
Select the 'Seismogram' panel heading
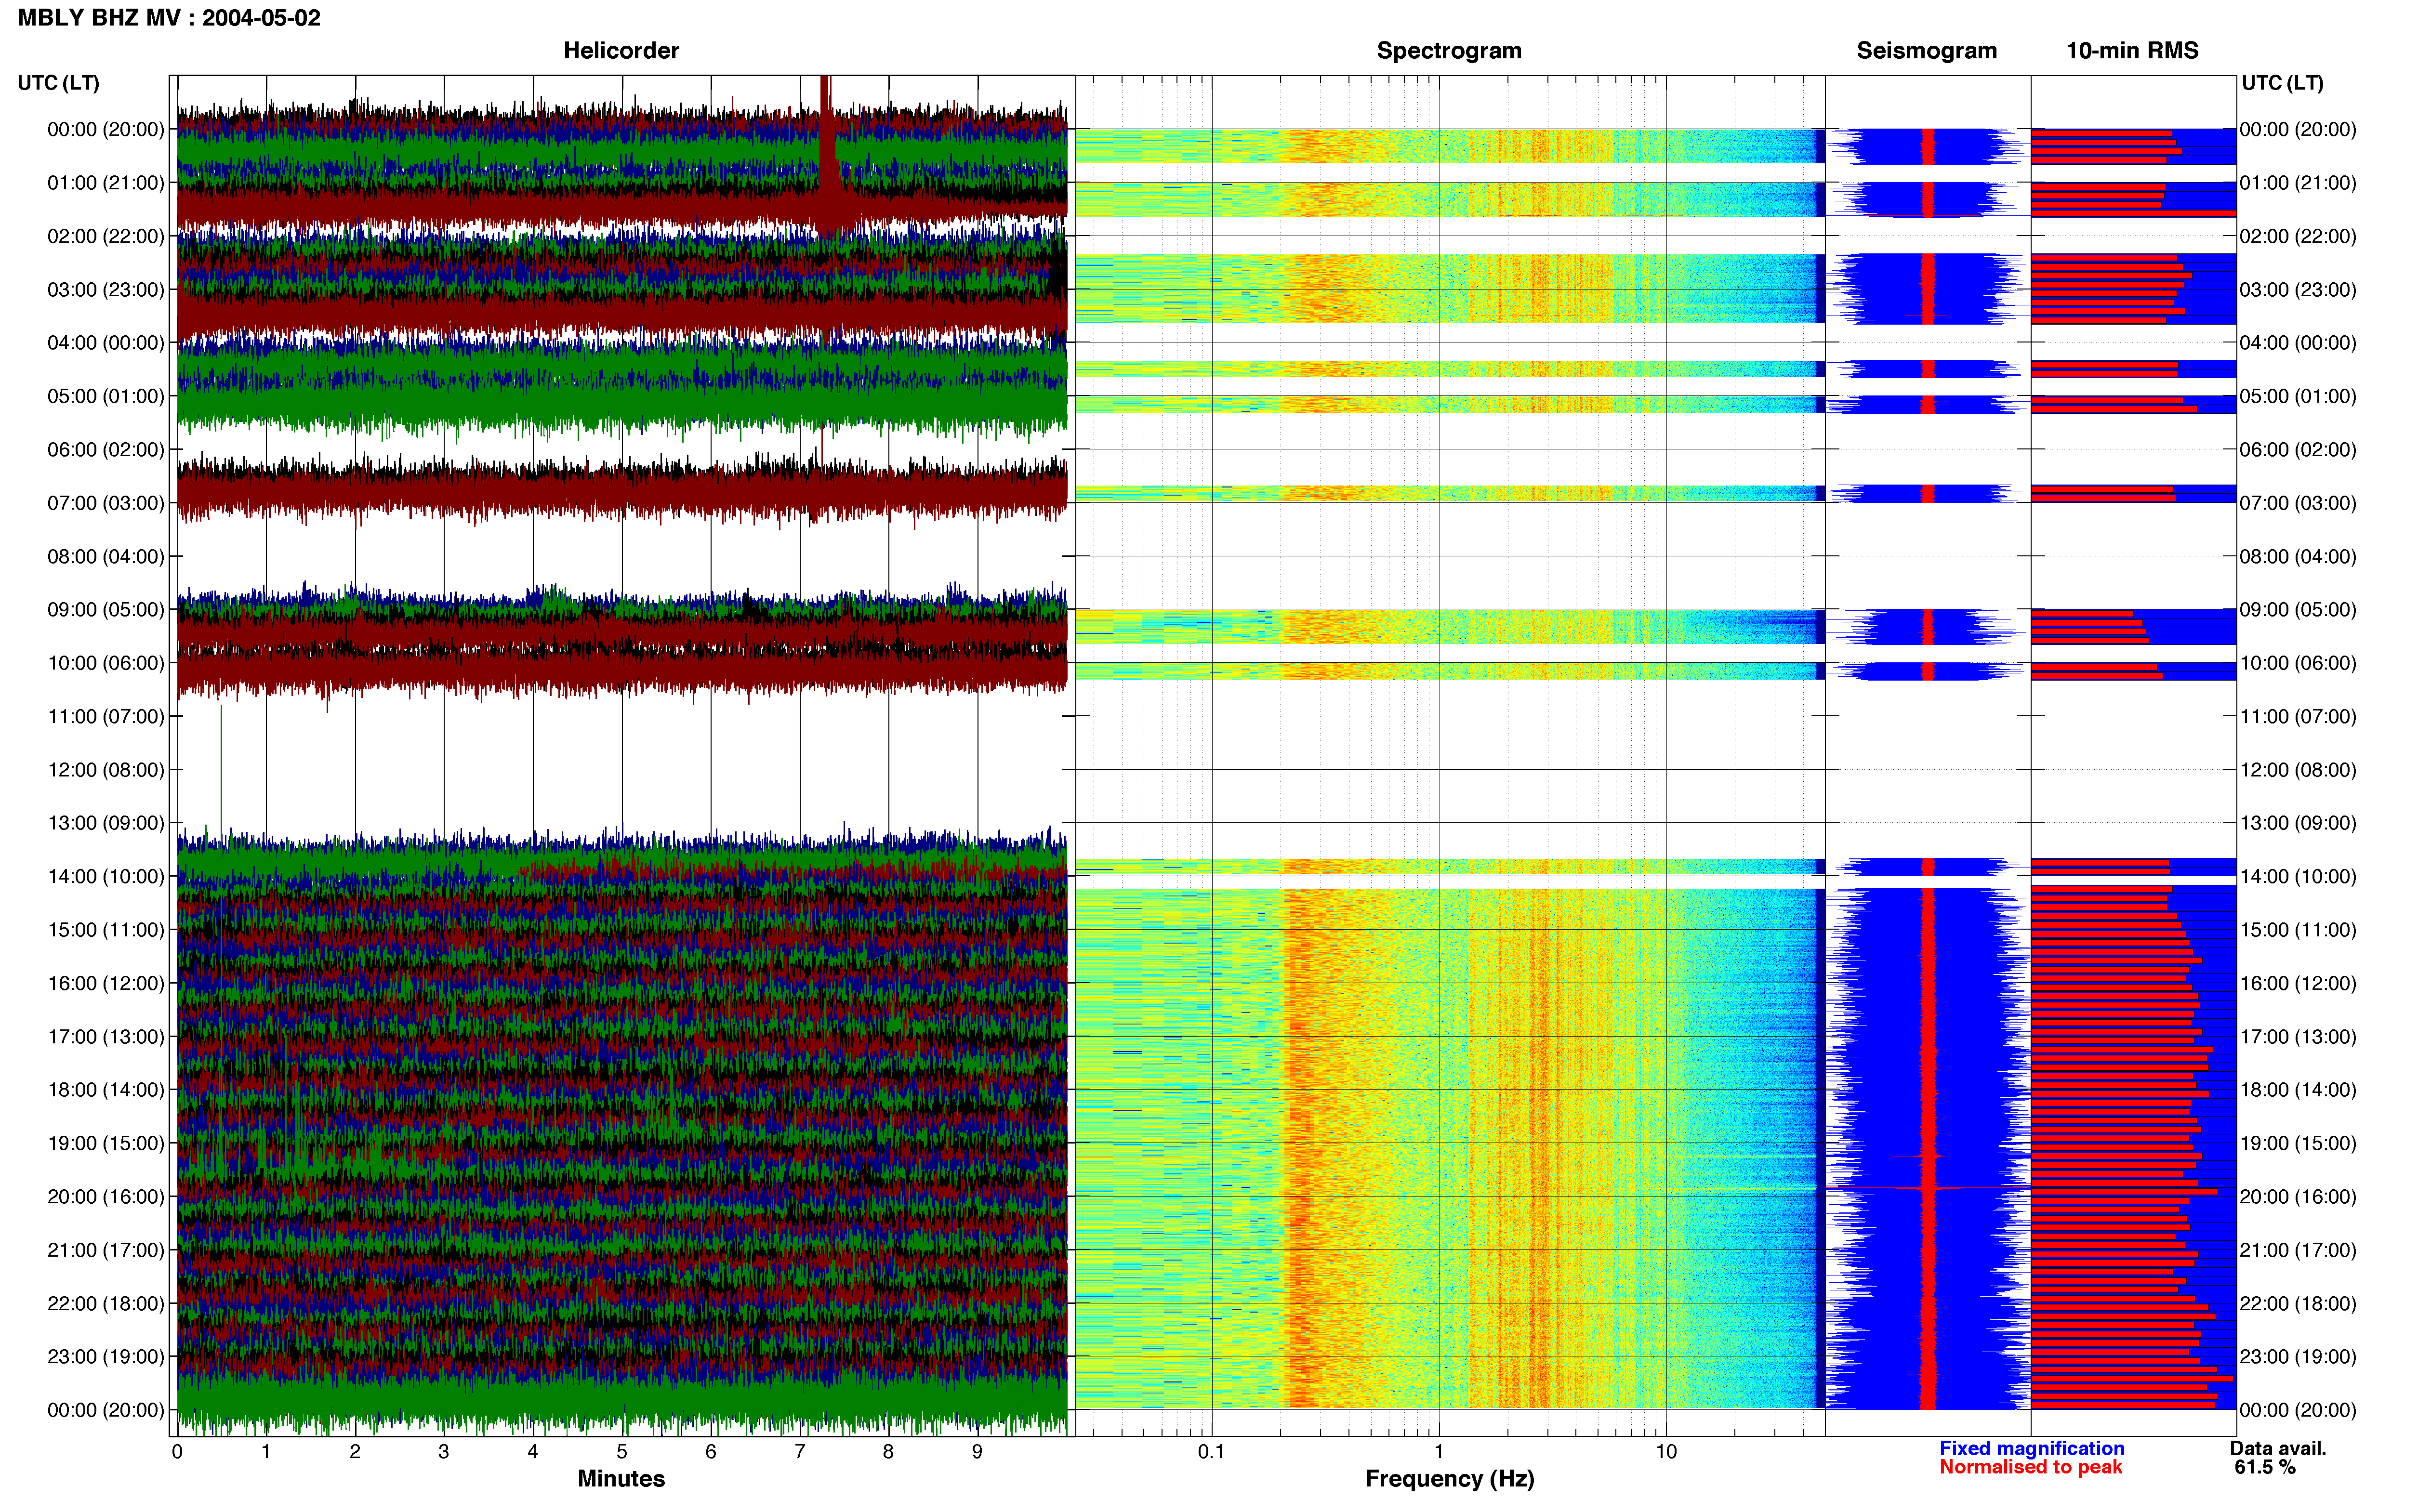point(1926,51)
